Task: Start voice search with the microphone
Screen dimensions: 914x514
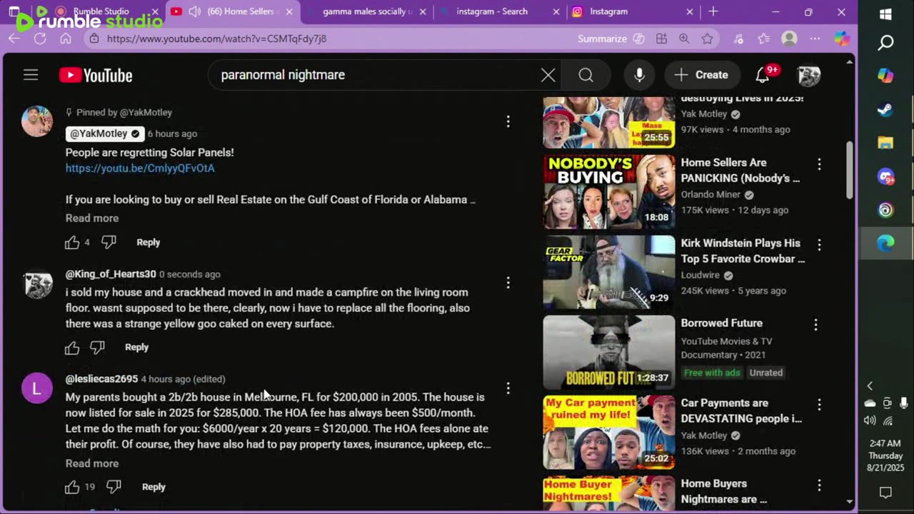Action: (639, 75)
